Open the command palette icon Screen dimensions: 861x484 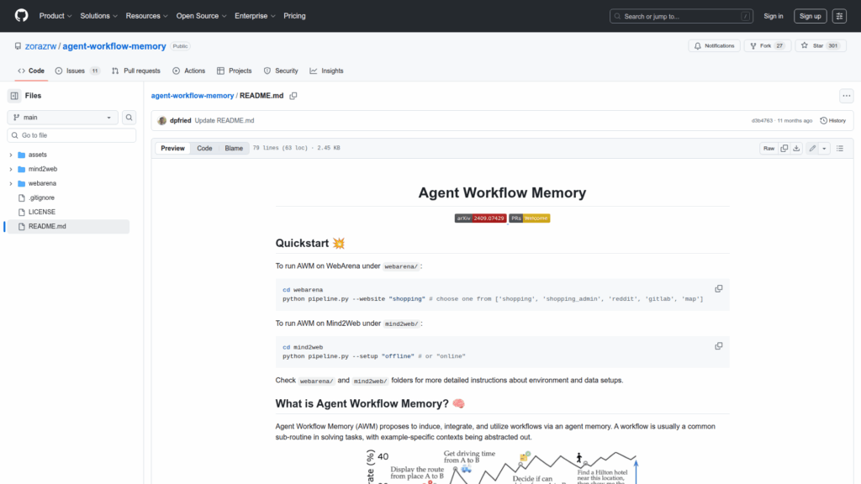coord(839,16)
